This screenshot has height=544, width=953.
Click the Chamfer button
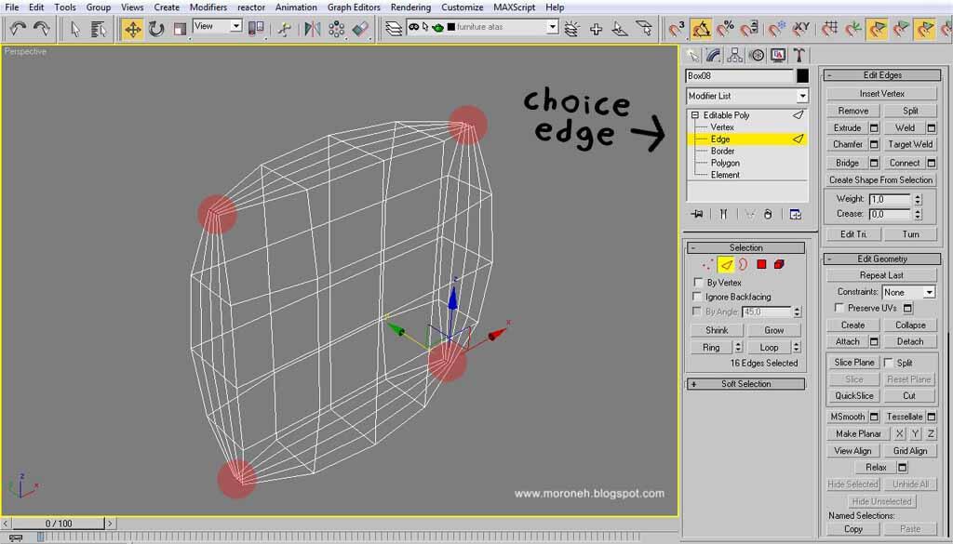click(847, 144)
